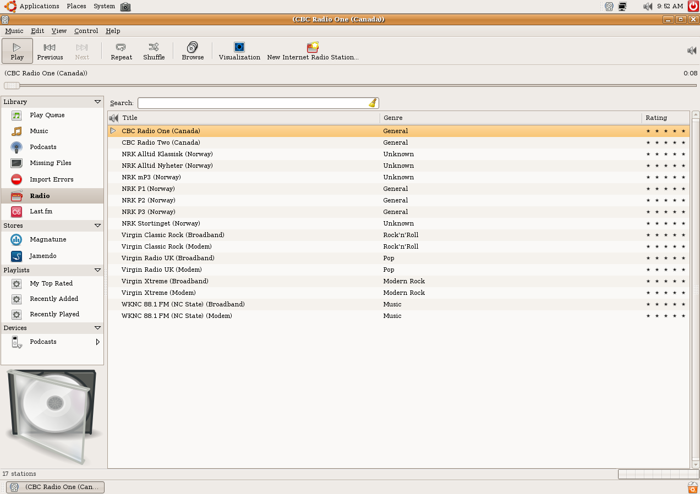The width and height of the screenshot is (700, 494).
Task: Select CBC Radio Two (Canada) station
Action: (x=398, y=142)
